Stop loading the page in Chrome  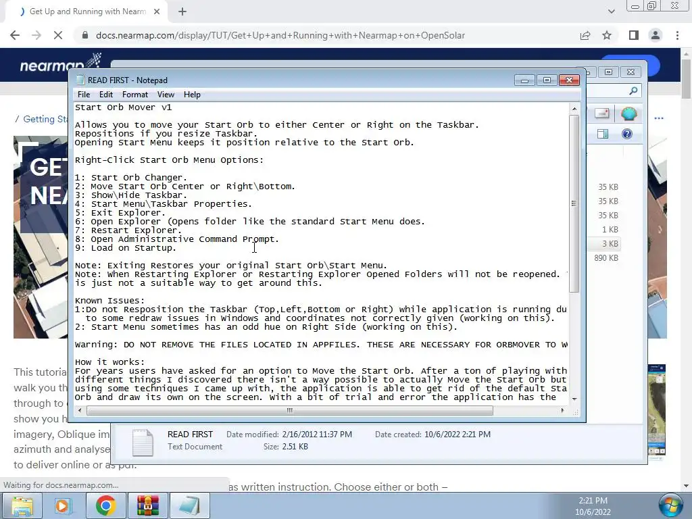pos(58,35)
